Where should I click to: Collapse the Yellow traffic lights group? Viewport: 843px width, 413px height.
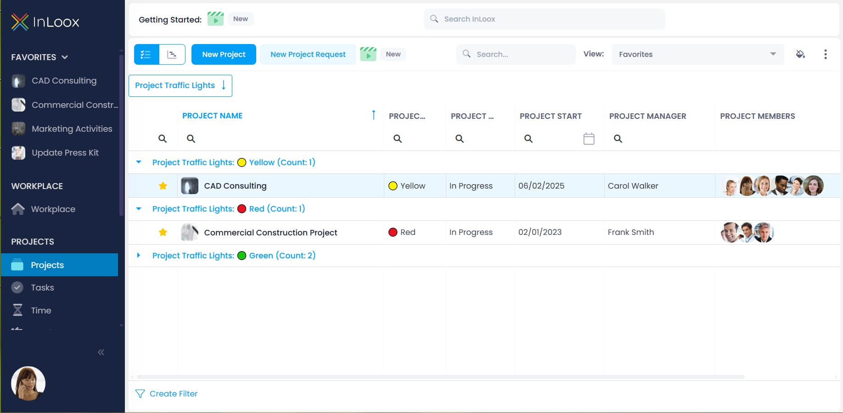click(139, 162)
